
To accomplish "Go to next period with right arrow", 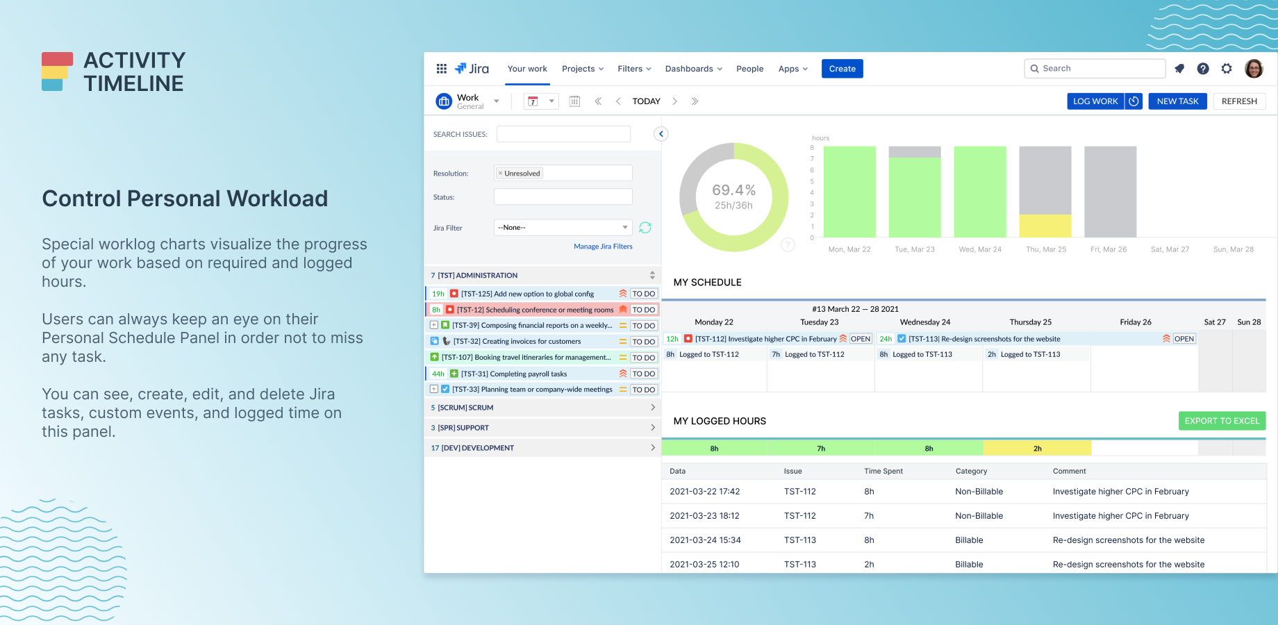I will click(x=674, y=101).
